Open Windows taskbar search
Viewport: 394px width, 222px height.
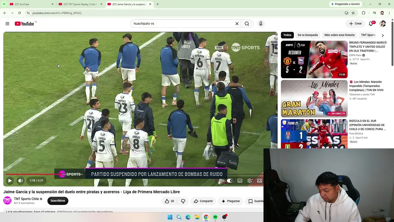point(179,217)
